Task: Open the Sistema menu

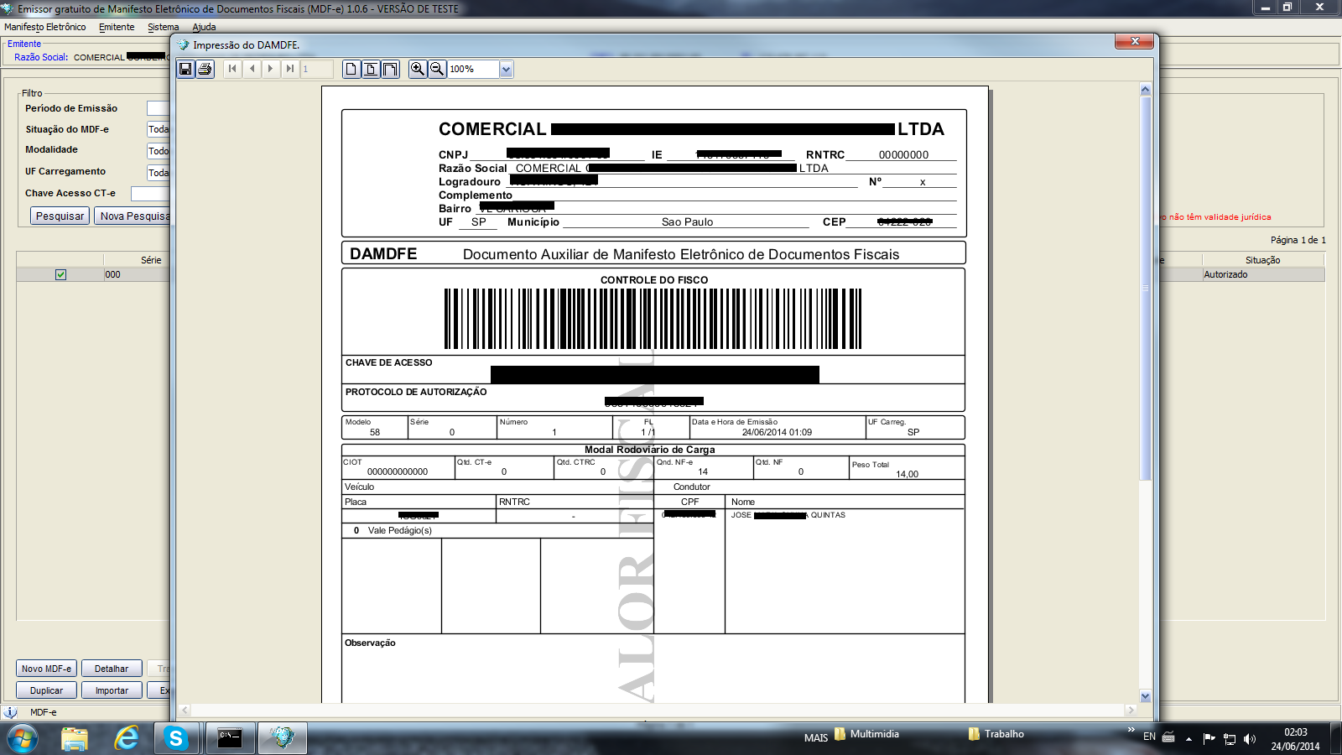Action: 163,27
